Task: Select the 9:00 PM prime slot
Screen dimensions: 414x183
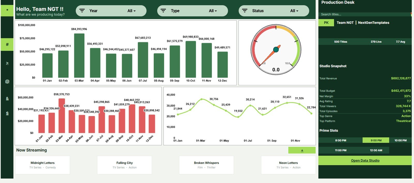Action: tap(376, 140)
